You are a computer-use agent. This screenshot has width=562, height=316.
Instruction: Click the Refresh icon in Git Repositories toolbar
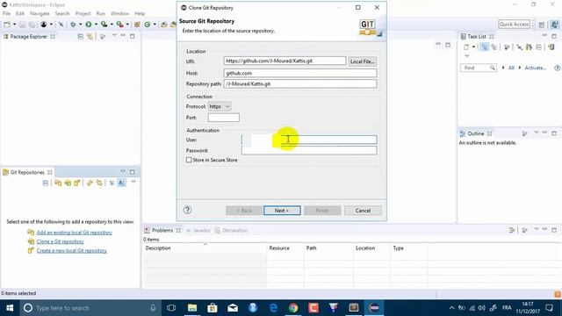coord(90,183)
